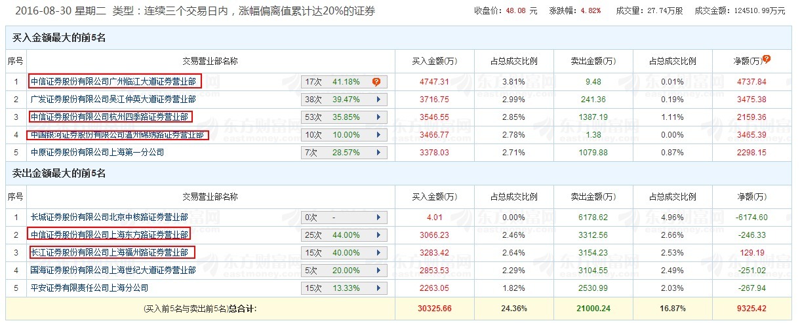Click the blue arrow in the 53次 35.85% box
800x323 pixels.
[378, 117]
